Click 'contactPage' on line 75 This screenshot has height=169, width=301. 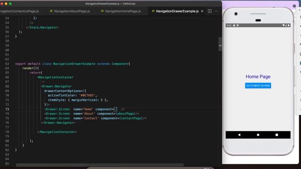[x=131, y=118]
